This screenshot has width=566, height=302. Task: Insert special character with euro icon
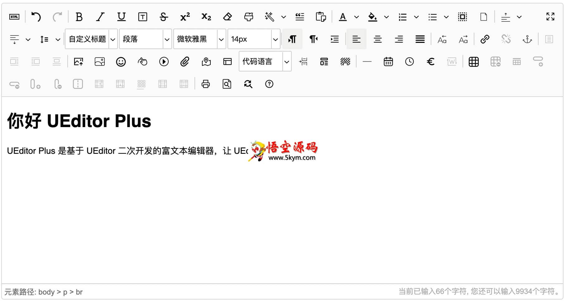click(x=431, y=62)
